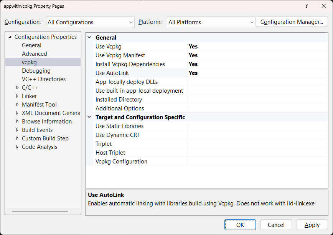Select the Build Events tree item label
Image resolution: width=333 pixels, height=235 pixels.
pos(37,130)
